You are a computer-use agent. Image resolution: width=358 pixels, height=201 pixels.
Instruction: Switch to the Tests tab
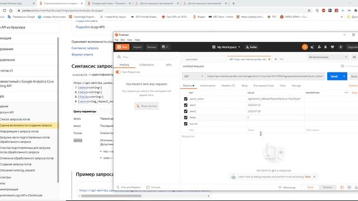click(282, 85)
